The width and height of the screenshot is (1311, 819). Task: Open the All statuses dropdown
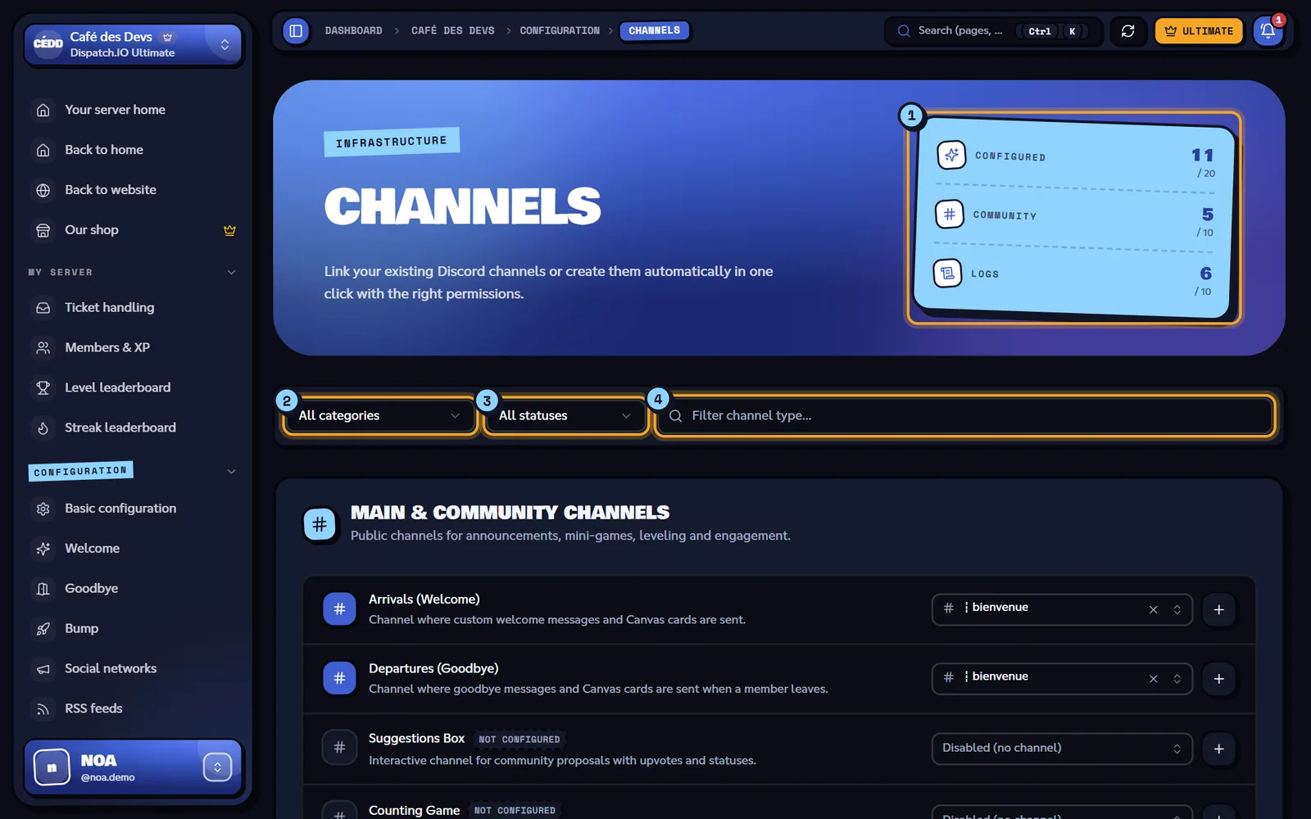coord(565,416)
